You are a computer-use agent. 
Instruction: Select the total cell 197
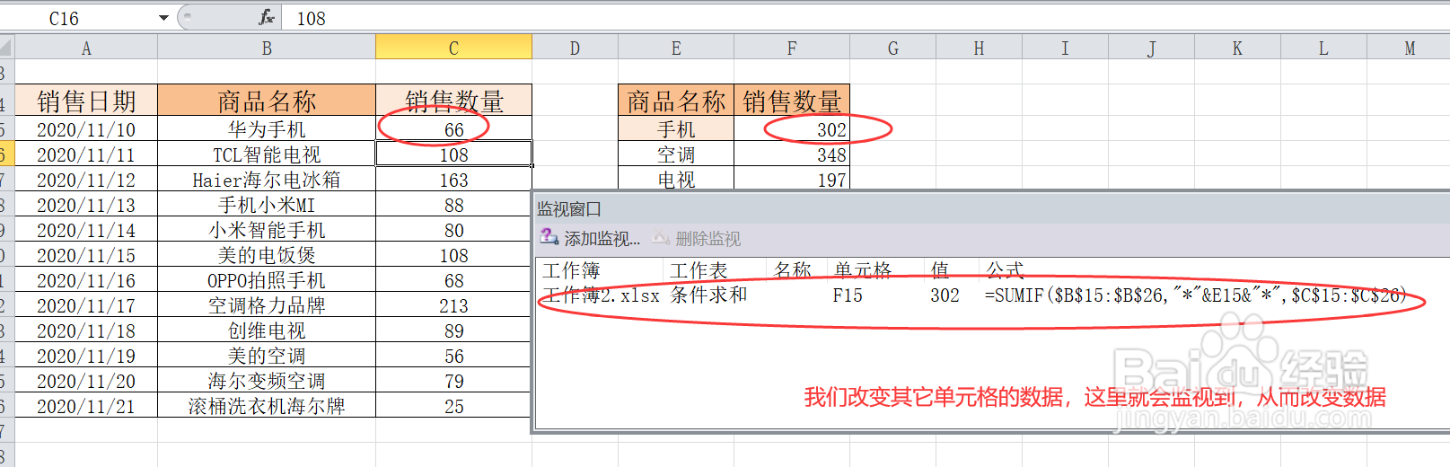tap(792, 179)
